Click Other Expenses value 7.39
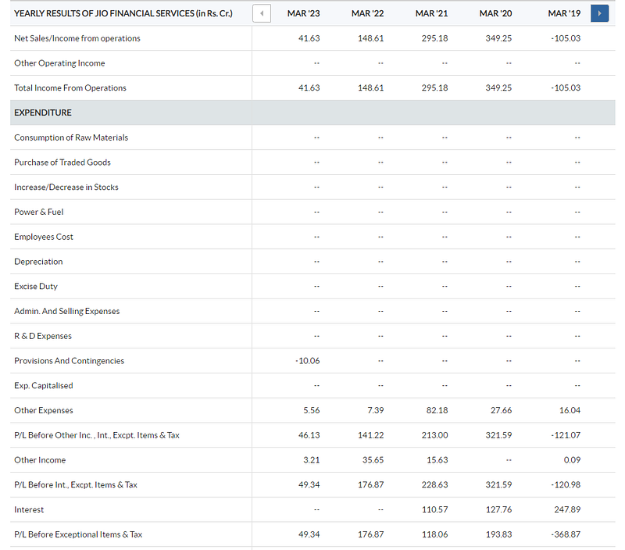Screen dimensions: 625x550 click(376, 410)
